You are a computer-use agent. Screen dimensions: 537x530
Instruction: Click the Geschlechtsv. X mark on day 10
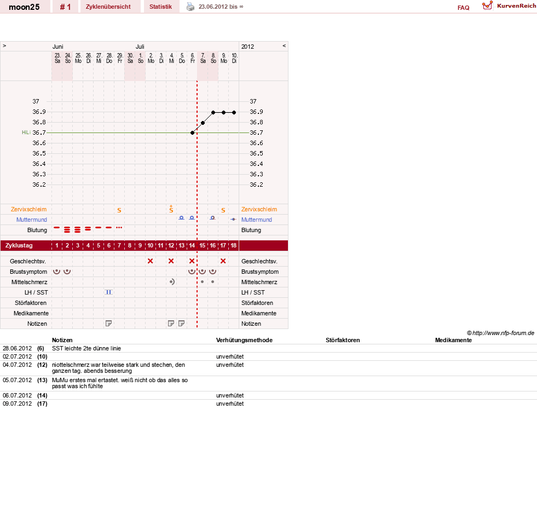coord(150,261)
